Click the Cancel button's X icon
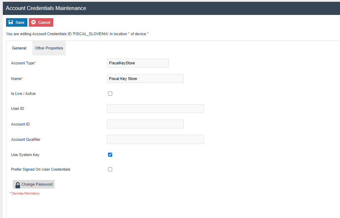This screenshot has height=218, width=340. coord(33,22)
